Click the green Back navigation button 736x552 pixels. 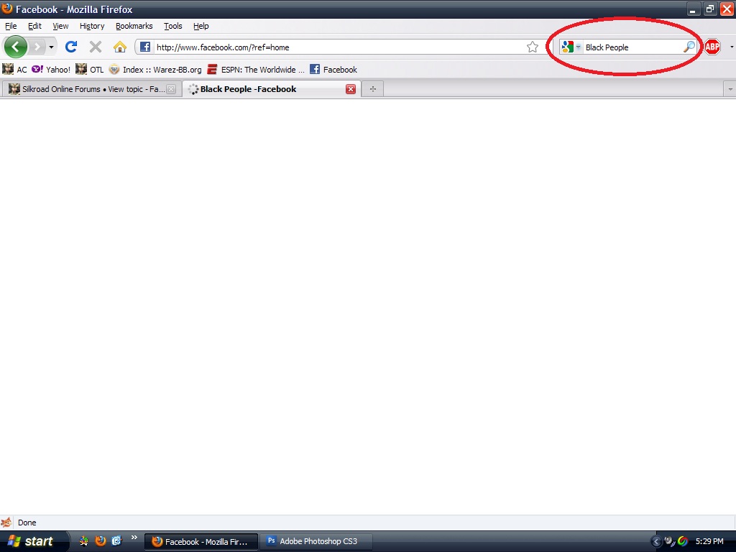coord(16,47)
